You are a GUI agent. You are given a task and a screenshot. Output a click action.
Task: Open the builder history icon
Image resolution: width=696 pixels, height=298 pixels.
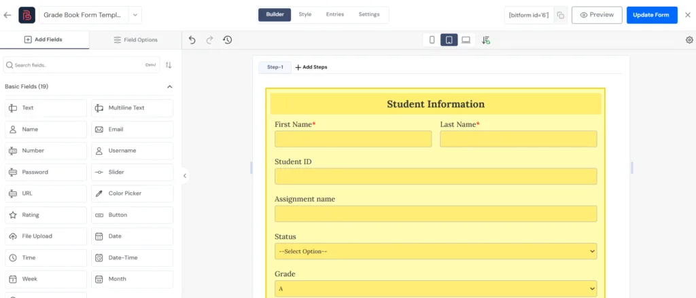click(227, 40)
